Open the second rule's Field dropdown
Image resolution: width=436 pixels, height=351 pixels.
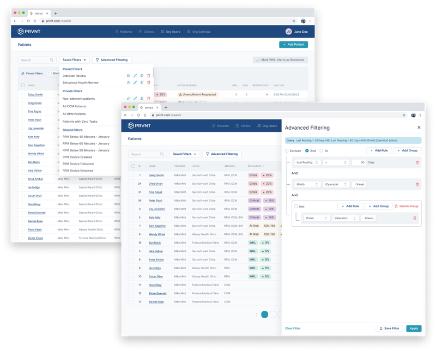[307, 184]
